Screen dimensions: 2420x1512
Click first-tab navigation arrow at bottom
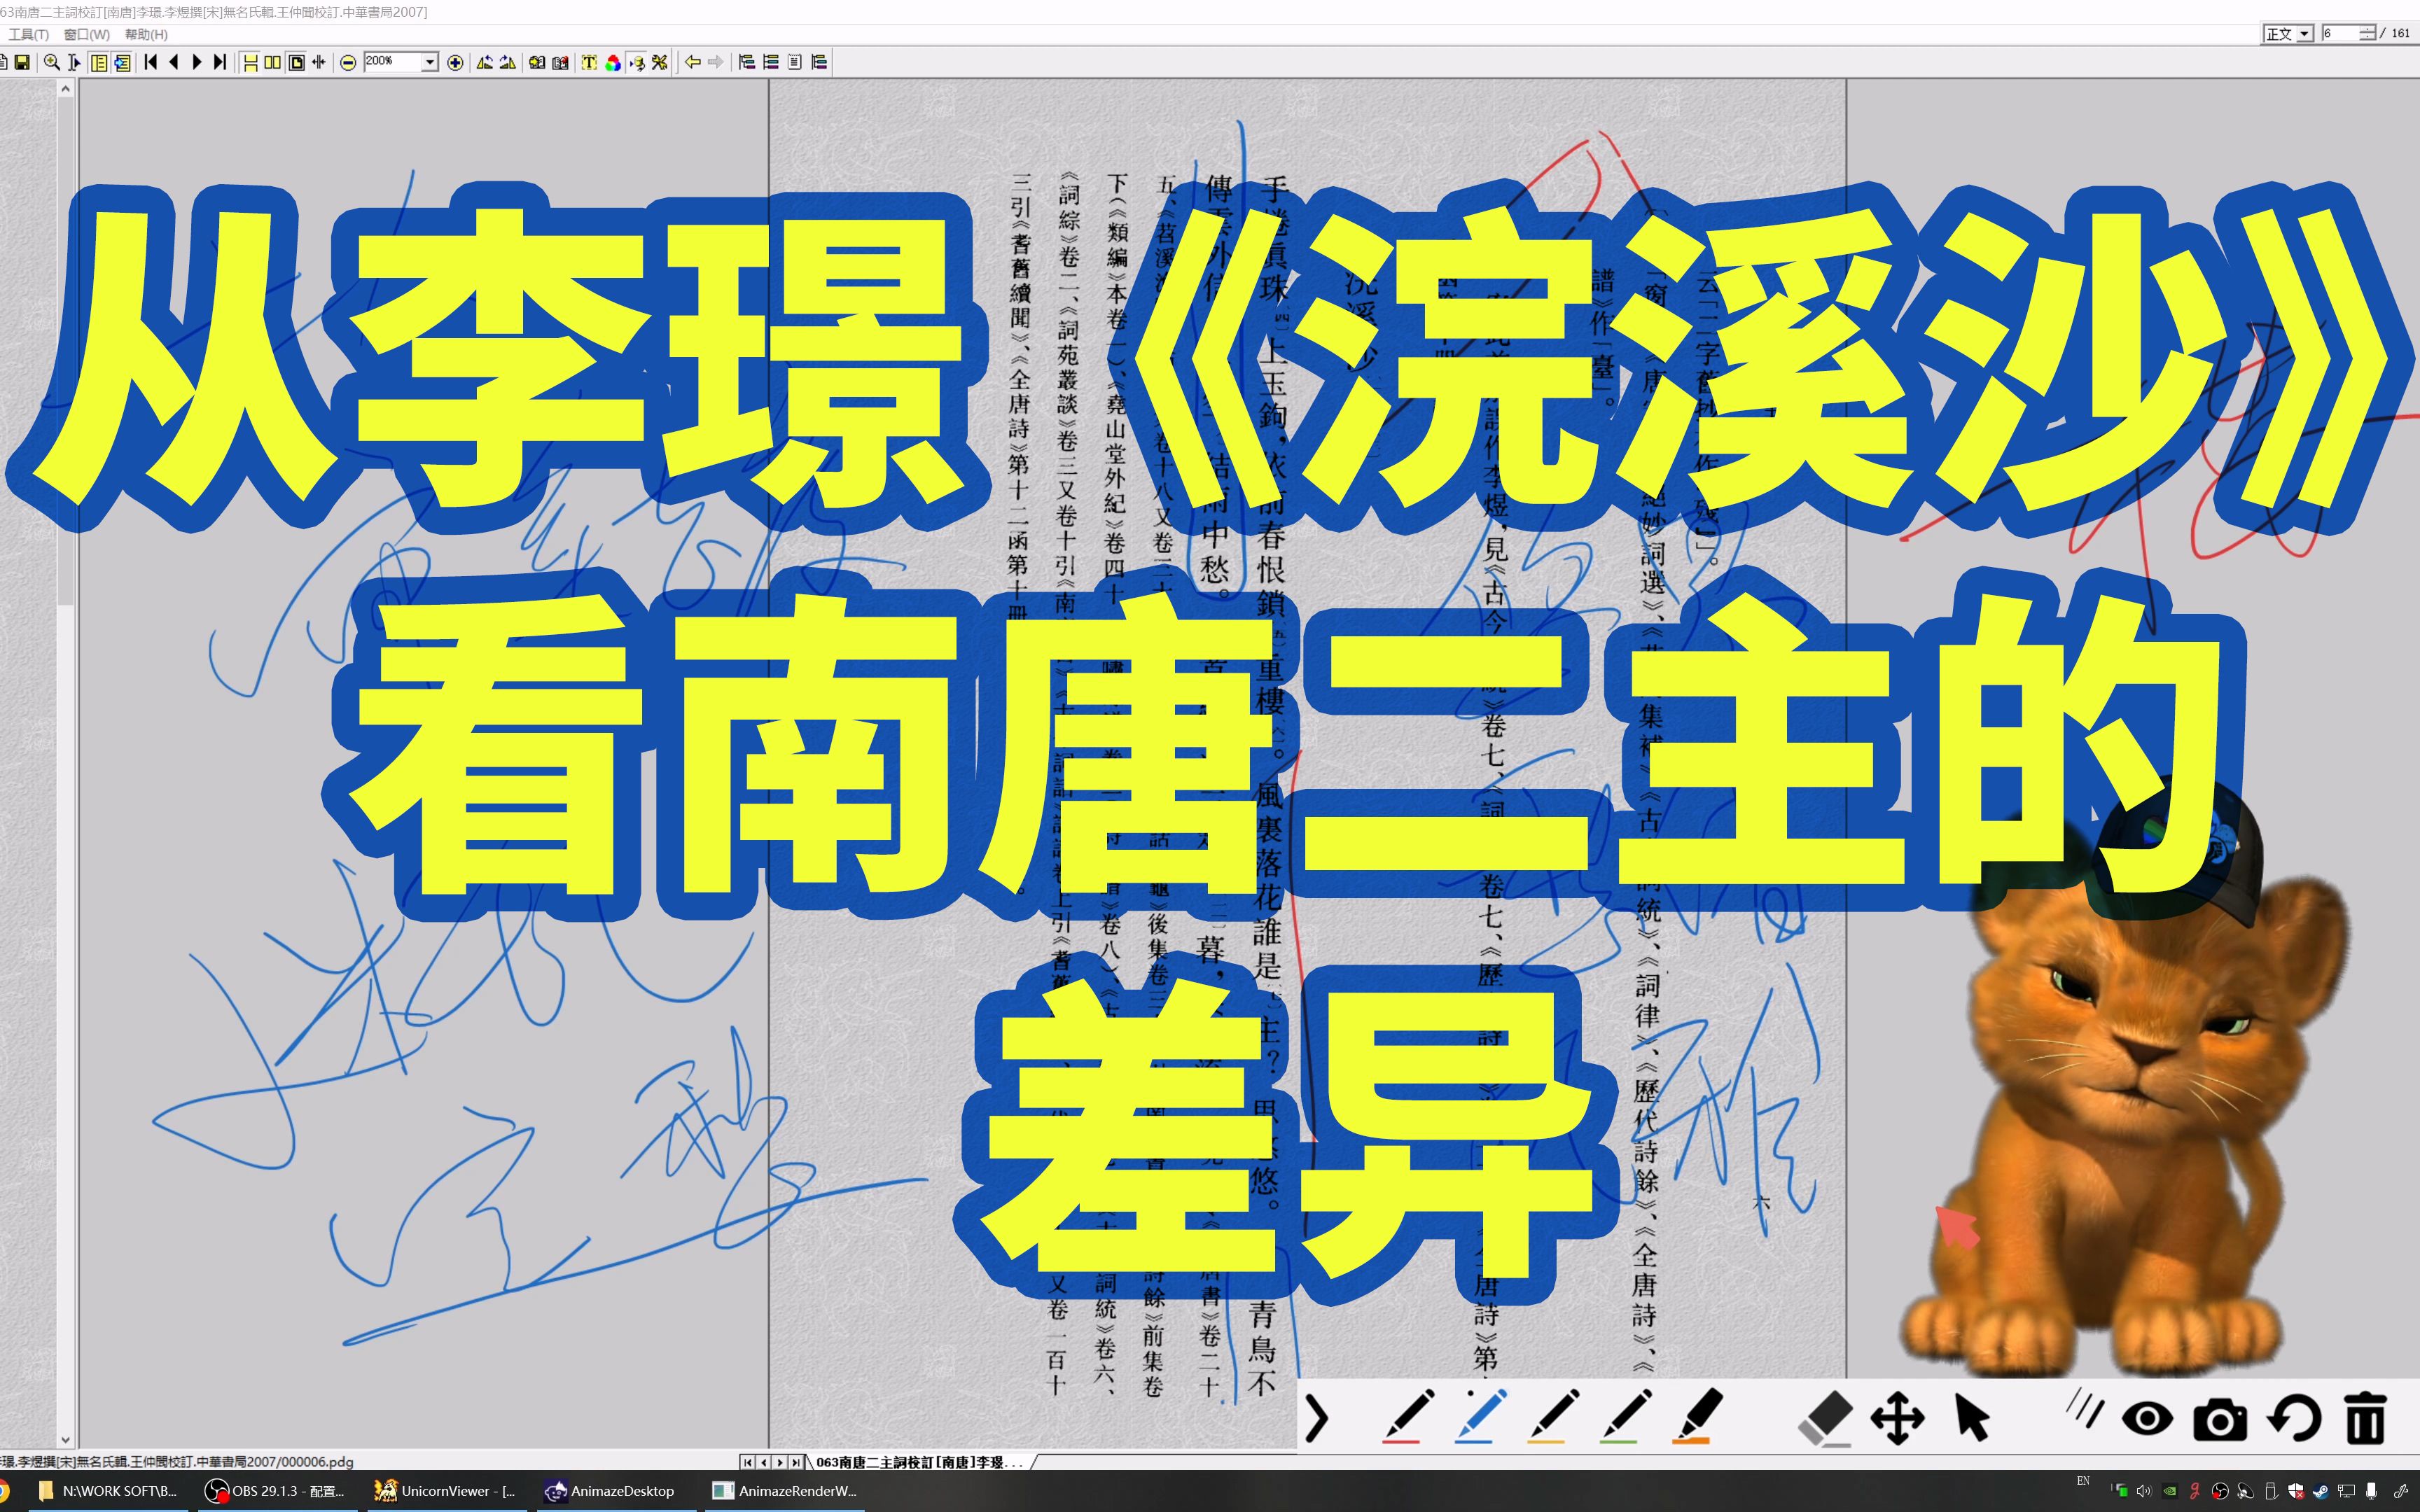coord(747,1462)
